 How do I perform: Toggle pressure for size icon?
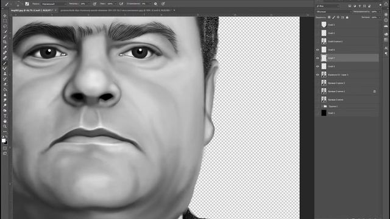(163, 4)
